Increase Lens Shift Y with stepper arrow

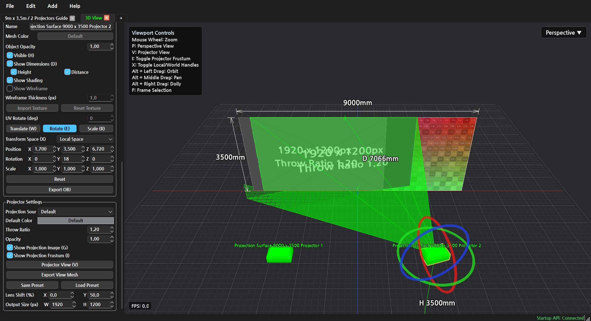pos(112,294)
